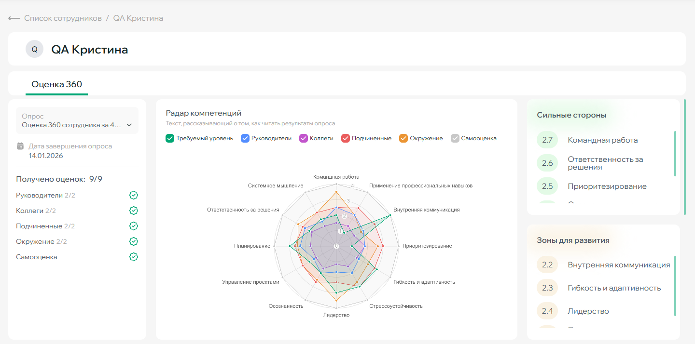Click the back arrow icon

click(14, 18)
